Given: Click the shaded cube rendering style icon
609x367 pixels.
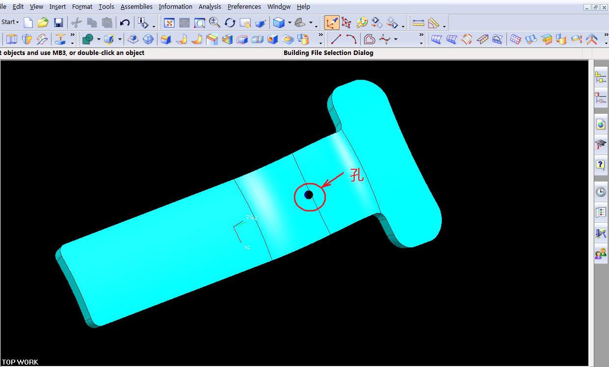Looking at the screenshot, I should 279,23.
